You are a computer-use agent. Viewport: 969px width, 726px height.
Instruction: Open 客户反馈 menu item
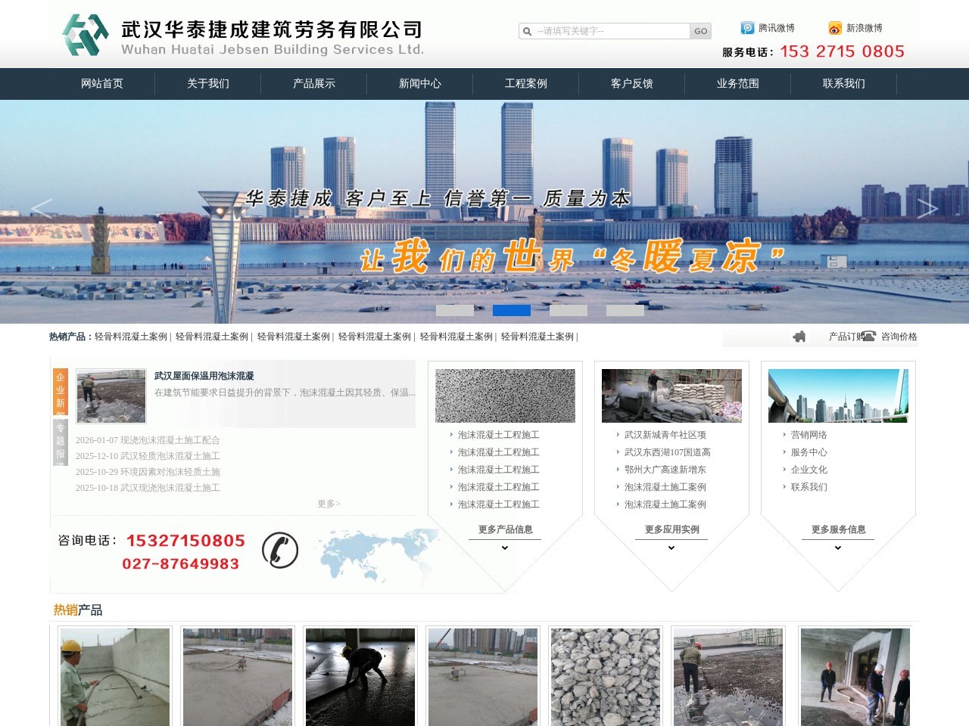(632, 84)
